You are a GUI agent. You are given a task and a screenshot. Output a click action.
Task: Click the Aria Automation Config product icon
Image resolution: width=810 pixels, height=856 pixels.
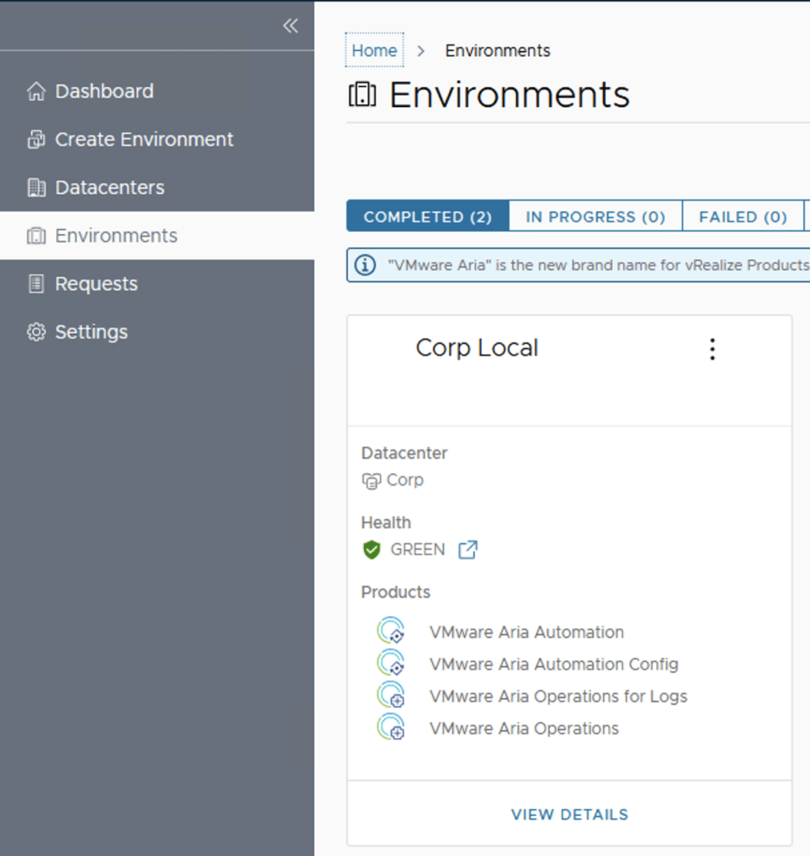point(391,663)
